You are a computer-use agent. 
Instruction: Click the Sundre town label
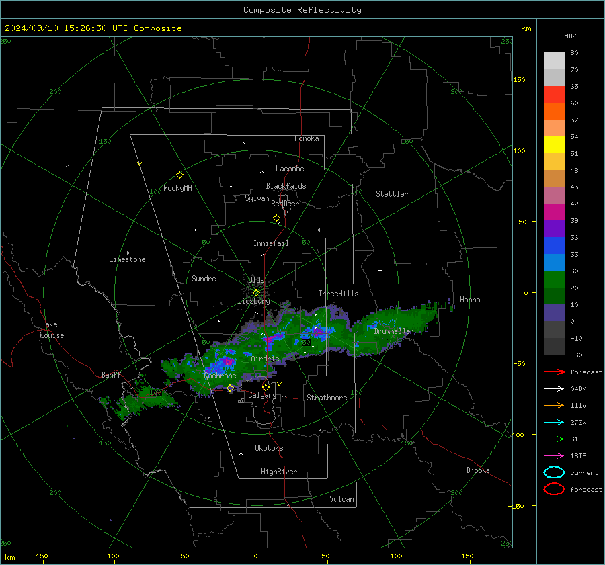(x=204, y=278)
